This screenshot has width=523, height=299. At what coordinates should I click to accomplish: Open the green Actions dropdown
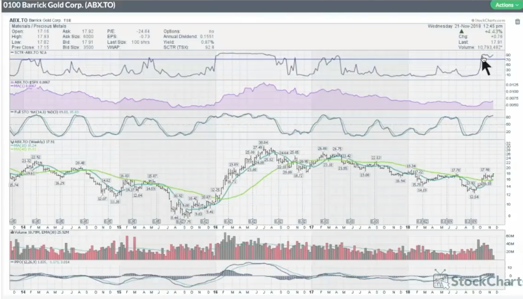click(x=506, y=5)
